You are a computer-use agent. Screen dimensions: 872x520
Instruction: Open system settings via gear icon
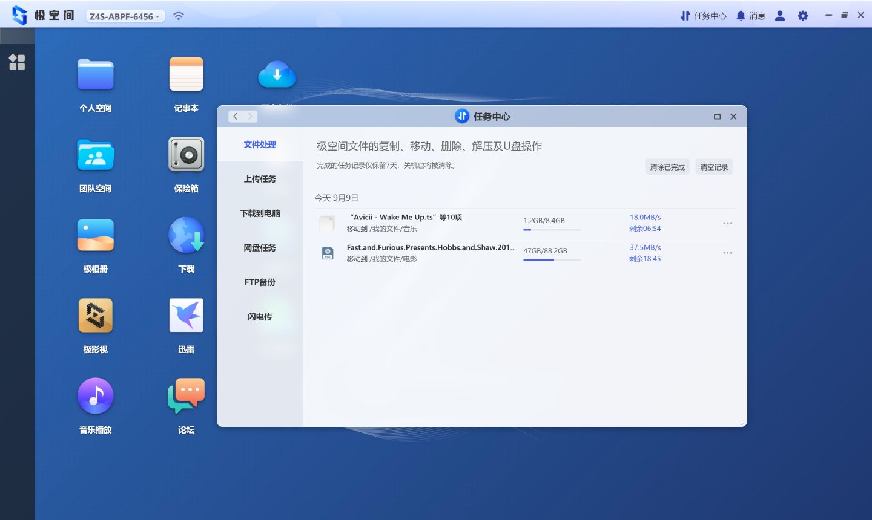click(x=802, y=15)
